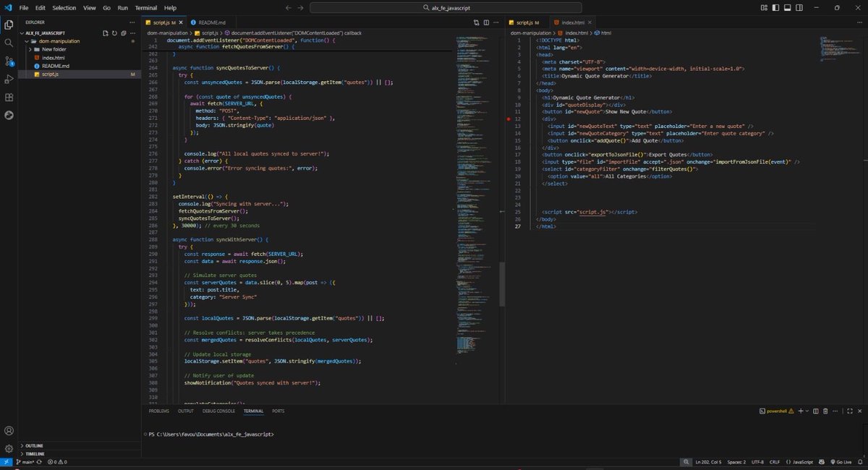Open Ln 202, Col 5 go-to-line

[x=707, y=461]
